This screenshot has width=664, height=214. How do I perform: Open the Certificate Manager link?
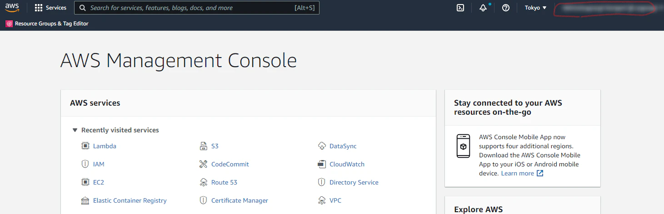click(x=240, y=200)
